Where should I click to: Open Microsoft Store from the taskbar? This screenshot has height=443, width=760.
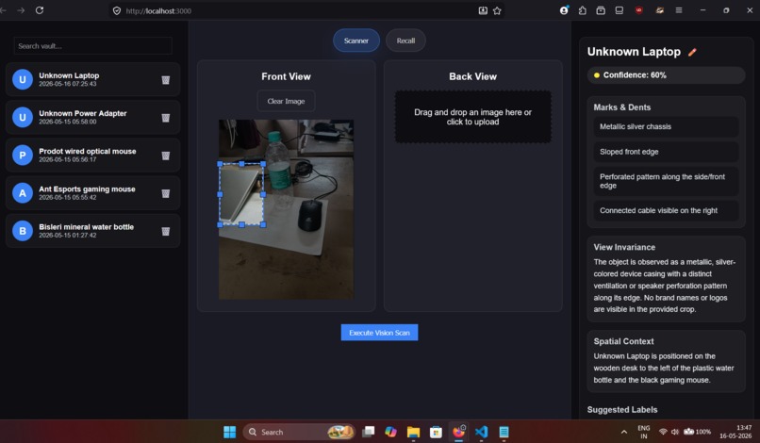(x=436, y=432)
